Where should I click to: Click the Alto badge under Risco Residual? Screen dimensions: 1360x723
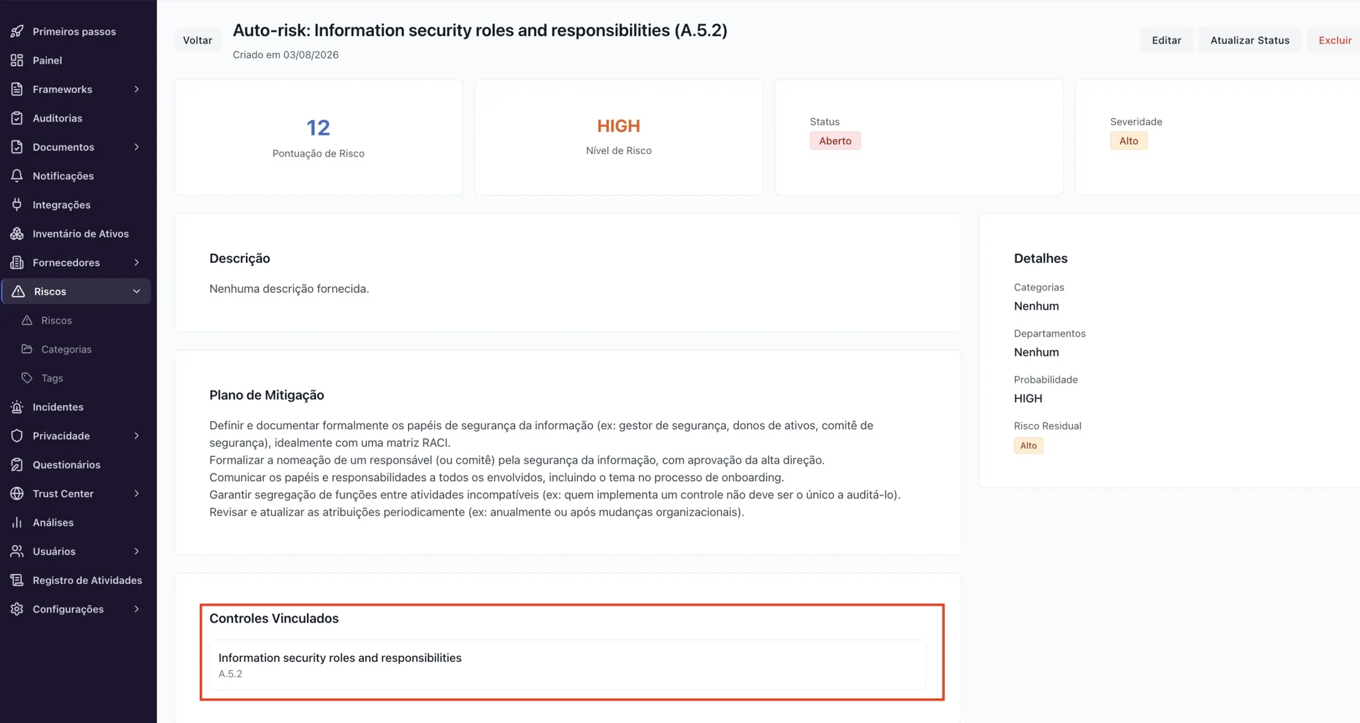[x=1028, y=445]
